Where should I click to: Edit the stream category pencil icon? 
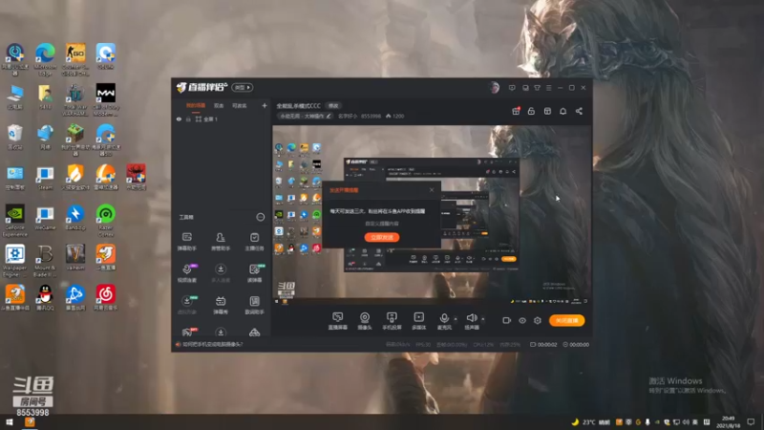pos(329,116)
